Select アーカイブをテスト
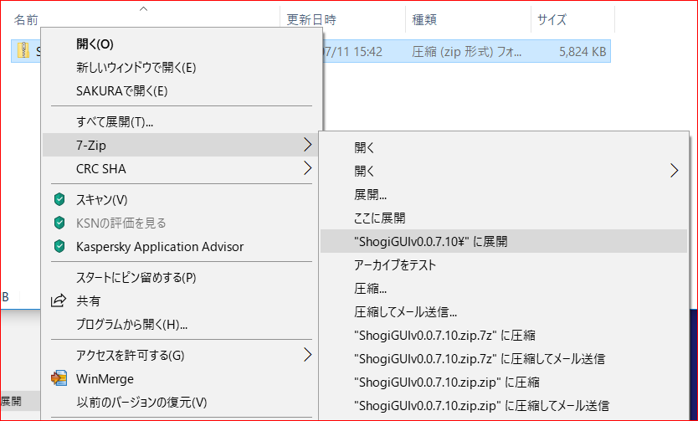The width and height of the screenshot is (698, 421). click(x=504, y=264)
